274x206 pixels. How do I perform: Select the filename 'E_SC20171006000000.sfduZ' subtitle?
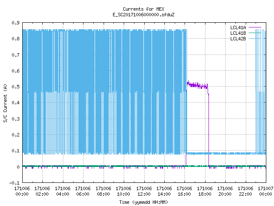pos(143,15)
